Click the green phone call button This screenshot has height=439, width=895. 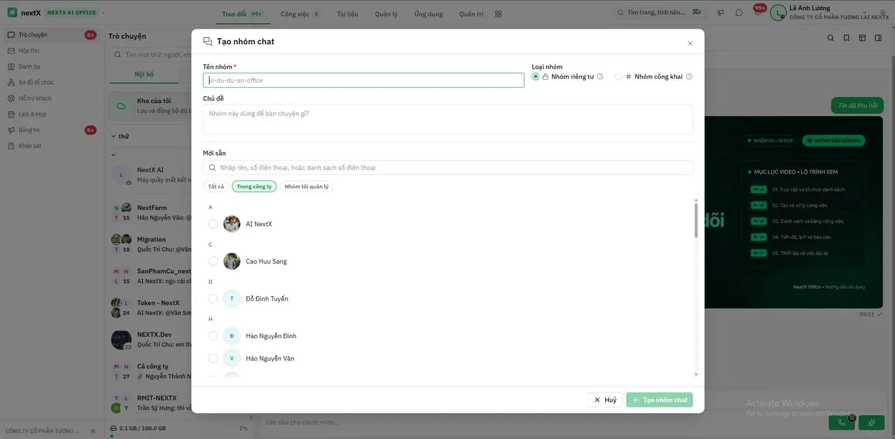point(842,422)
